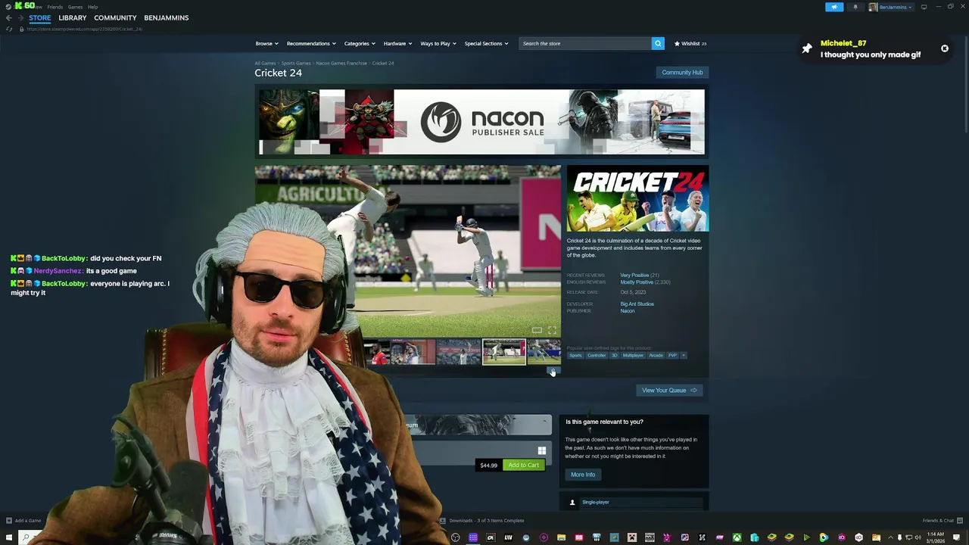Expand the Special Sections dropdown
The width and height of the screenshot is (969, 545).
coord(486,43)
